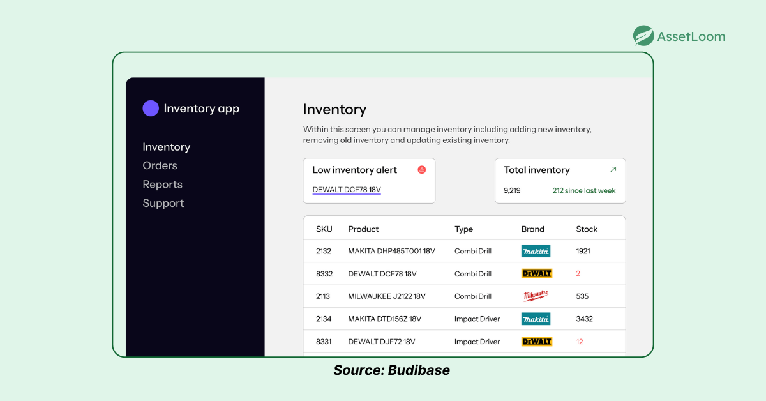
Task: Open the DEWALT DCF78 18V alert link
Action: coord(346,189)
